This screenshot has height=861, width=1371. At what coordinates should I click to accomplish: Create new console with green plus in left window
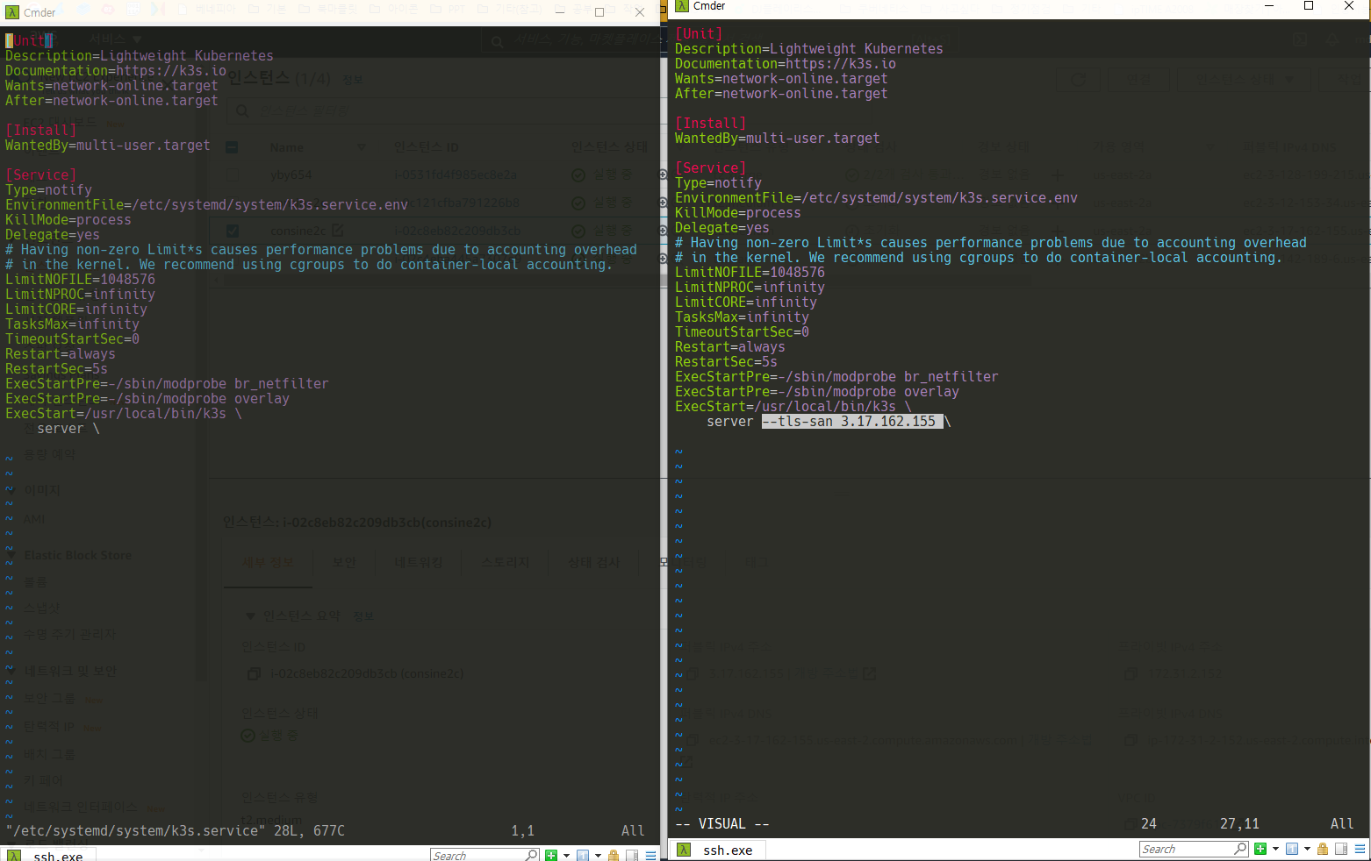tap(551, 856)
